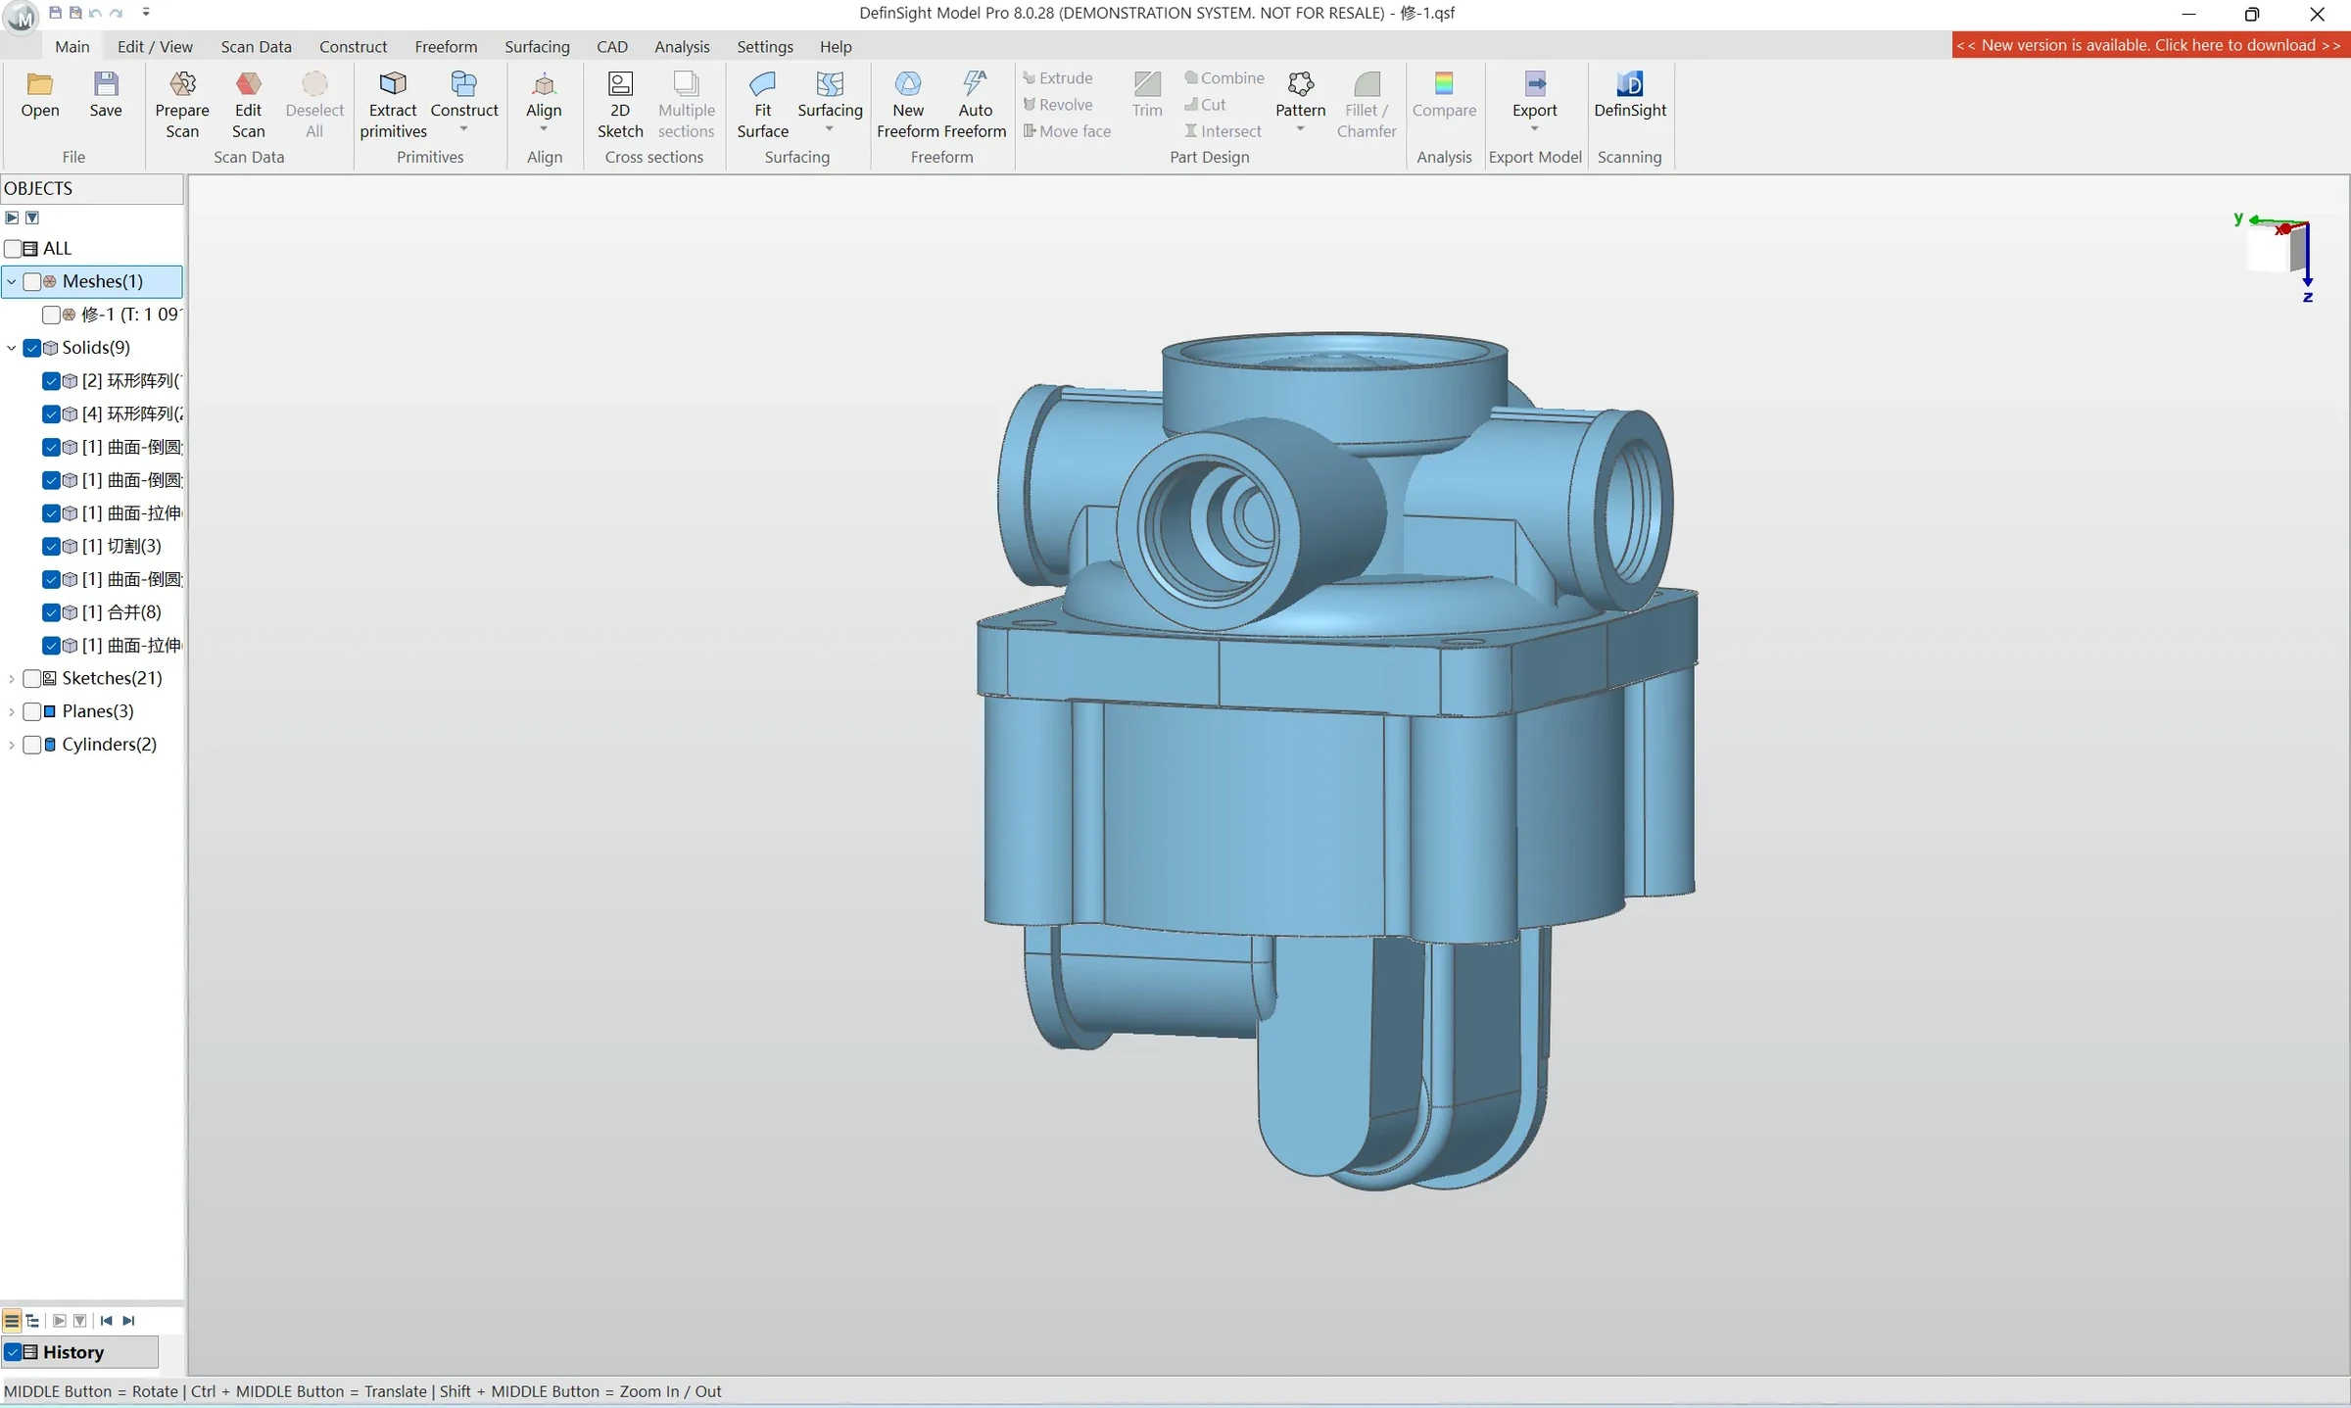Click the Extract primitives tool
This screenshot has width=2351, height=1408.
393,105
